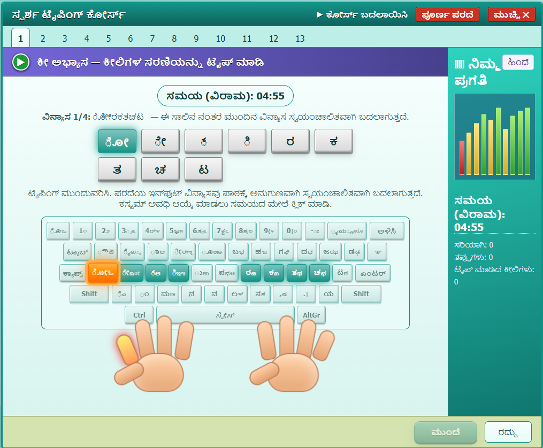Click the number 9 key
This screenshot has height=448, width=543.
pos(269,231)
